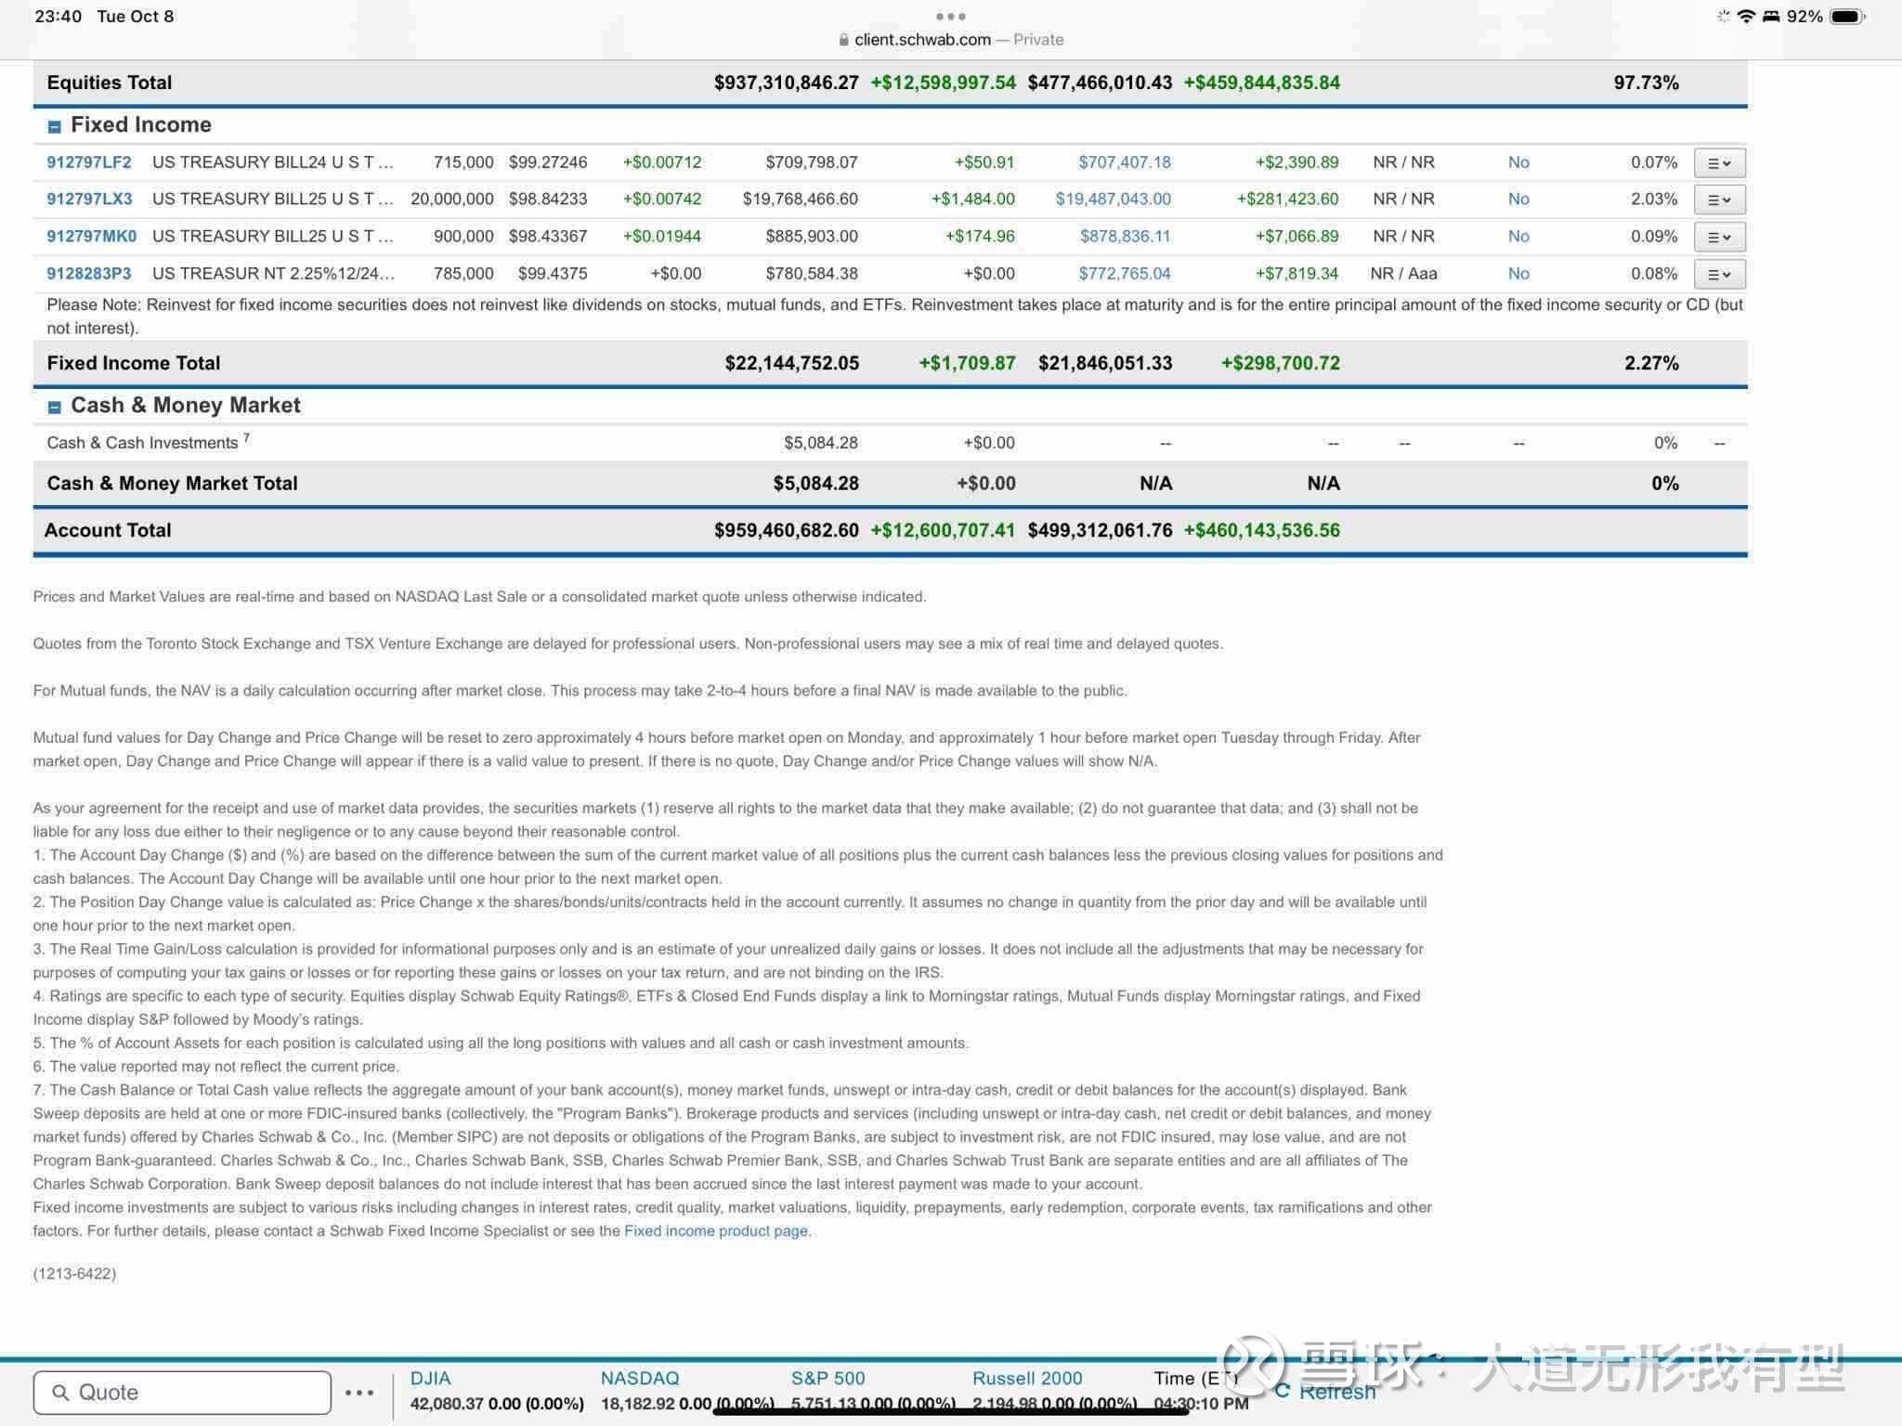
Task: Open action menu for 9128283P3 row
Action: [x=1719, y=274]
